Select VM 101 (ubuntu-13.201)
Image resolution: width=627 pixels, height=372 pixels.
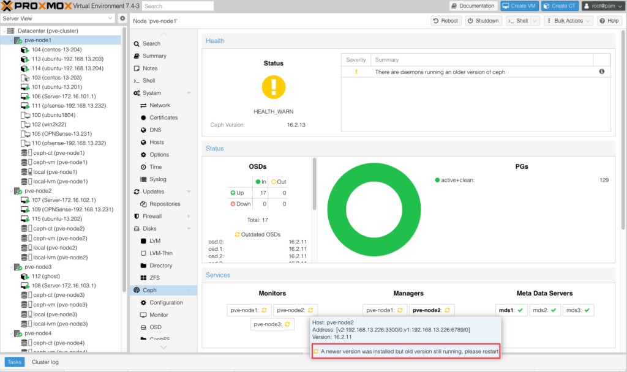pyautogui.click(x=57, y=87)
